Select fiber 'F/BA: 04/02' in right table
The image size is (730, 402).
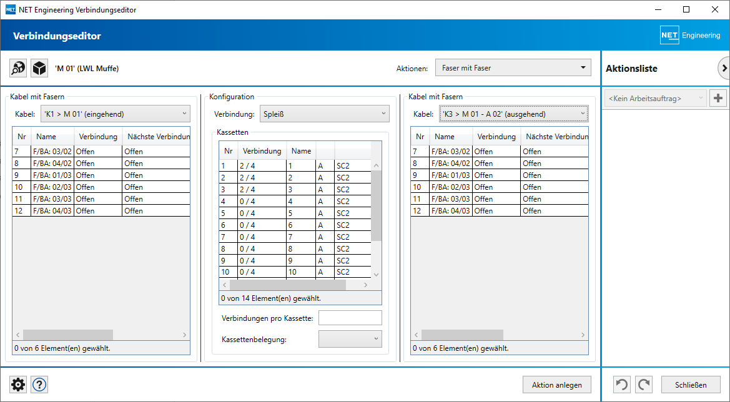[500, 164]
